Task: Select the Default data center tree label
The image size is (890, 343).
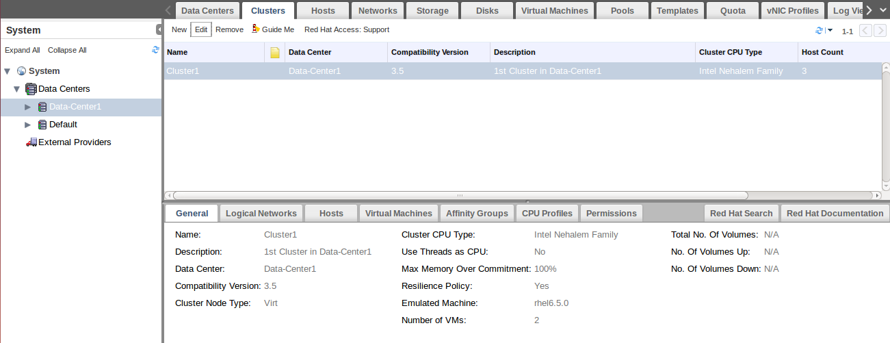Action: 63,125
